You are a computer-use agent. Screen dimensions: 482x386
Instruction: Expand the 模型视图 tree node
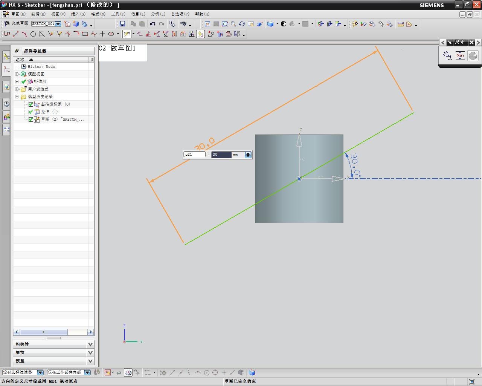[17, 74]
